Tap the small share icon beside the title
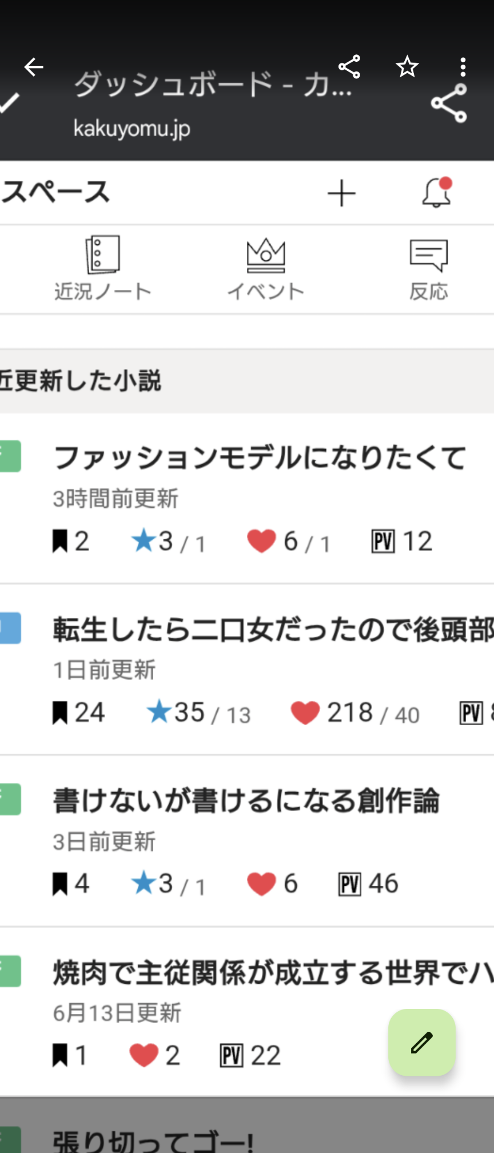 point(349,67)
